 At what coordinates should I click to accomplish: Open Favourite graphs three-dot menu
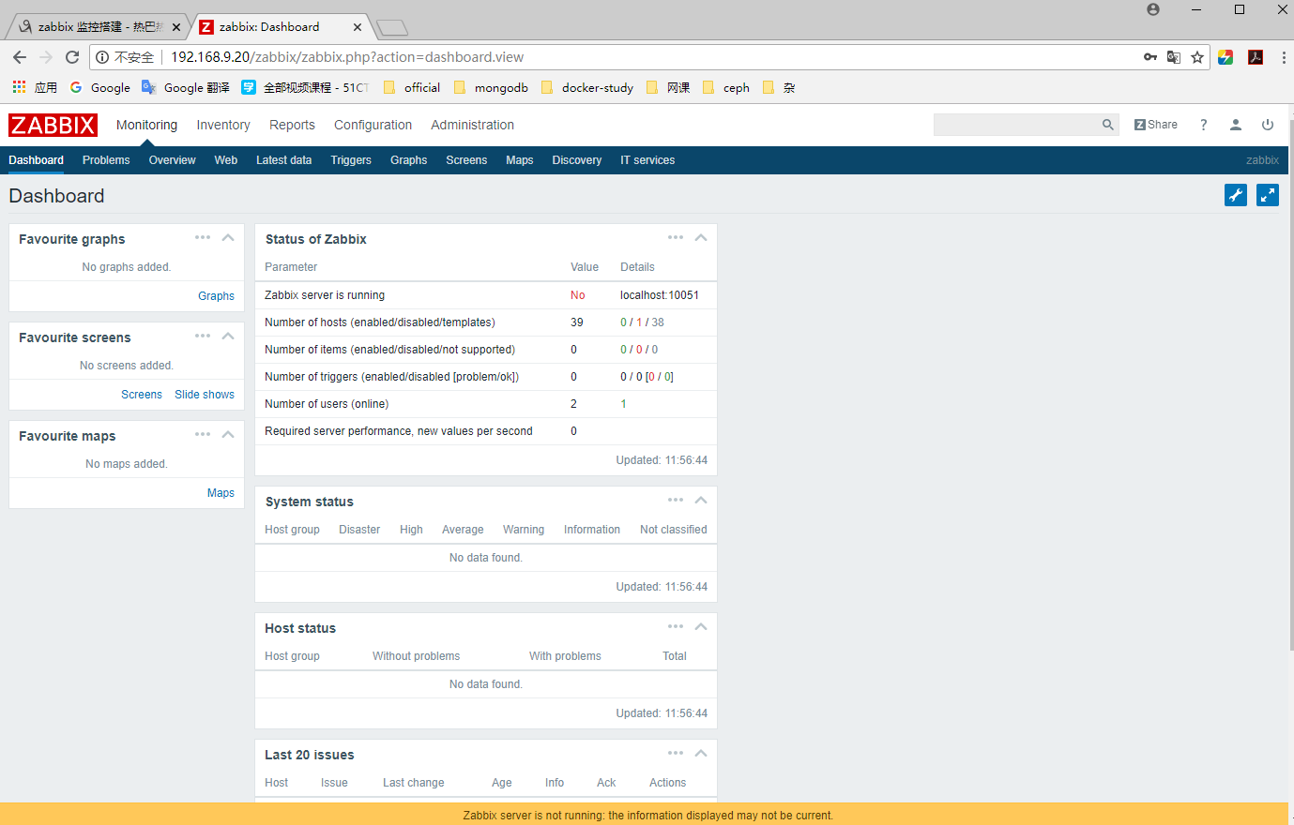203,237
